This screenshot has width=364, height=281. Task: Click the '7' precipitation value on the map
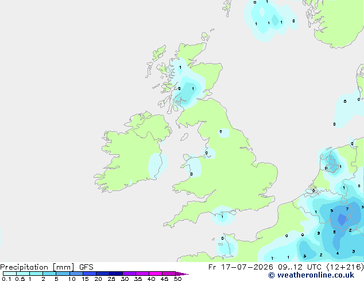[x=347, y=209]
